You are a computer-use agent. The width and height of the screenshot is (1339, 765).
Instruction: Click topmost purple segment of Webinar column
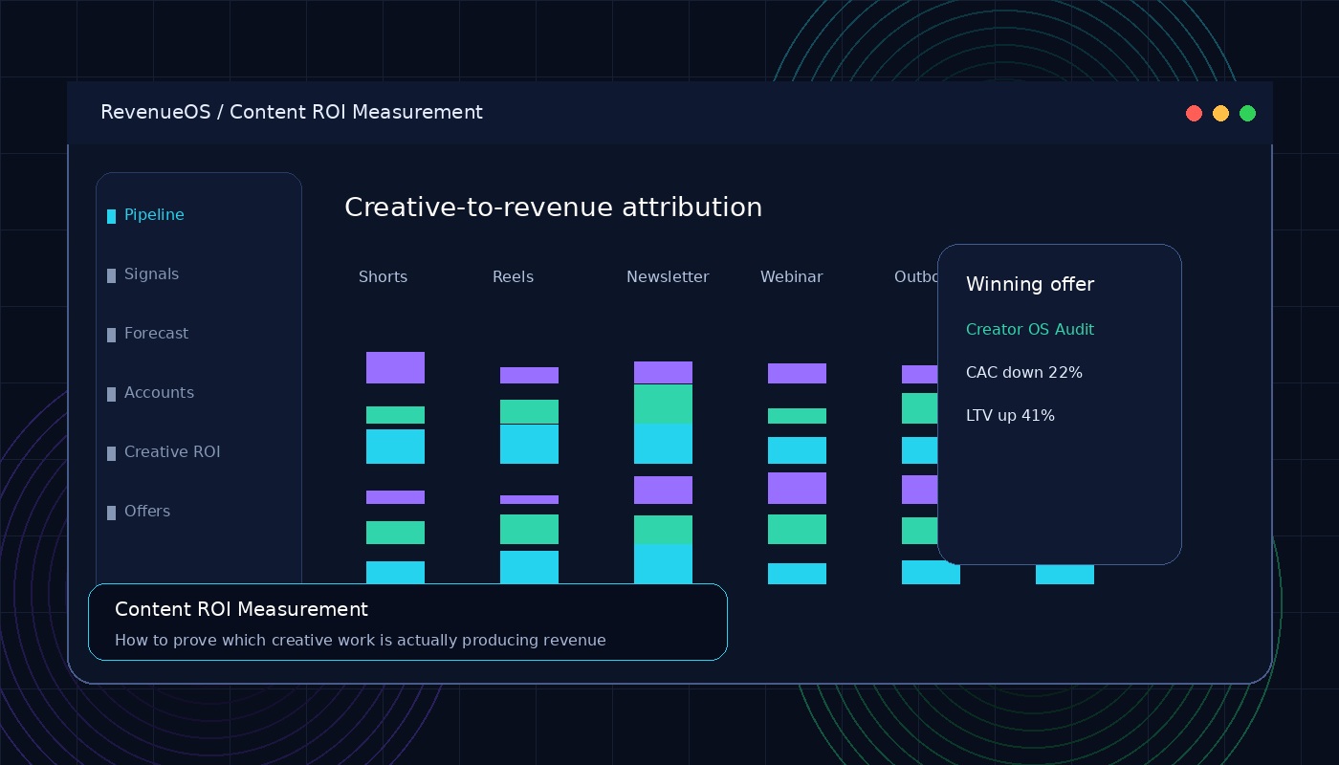[797, 373]
